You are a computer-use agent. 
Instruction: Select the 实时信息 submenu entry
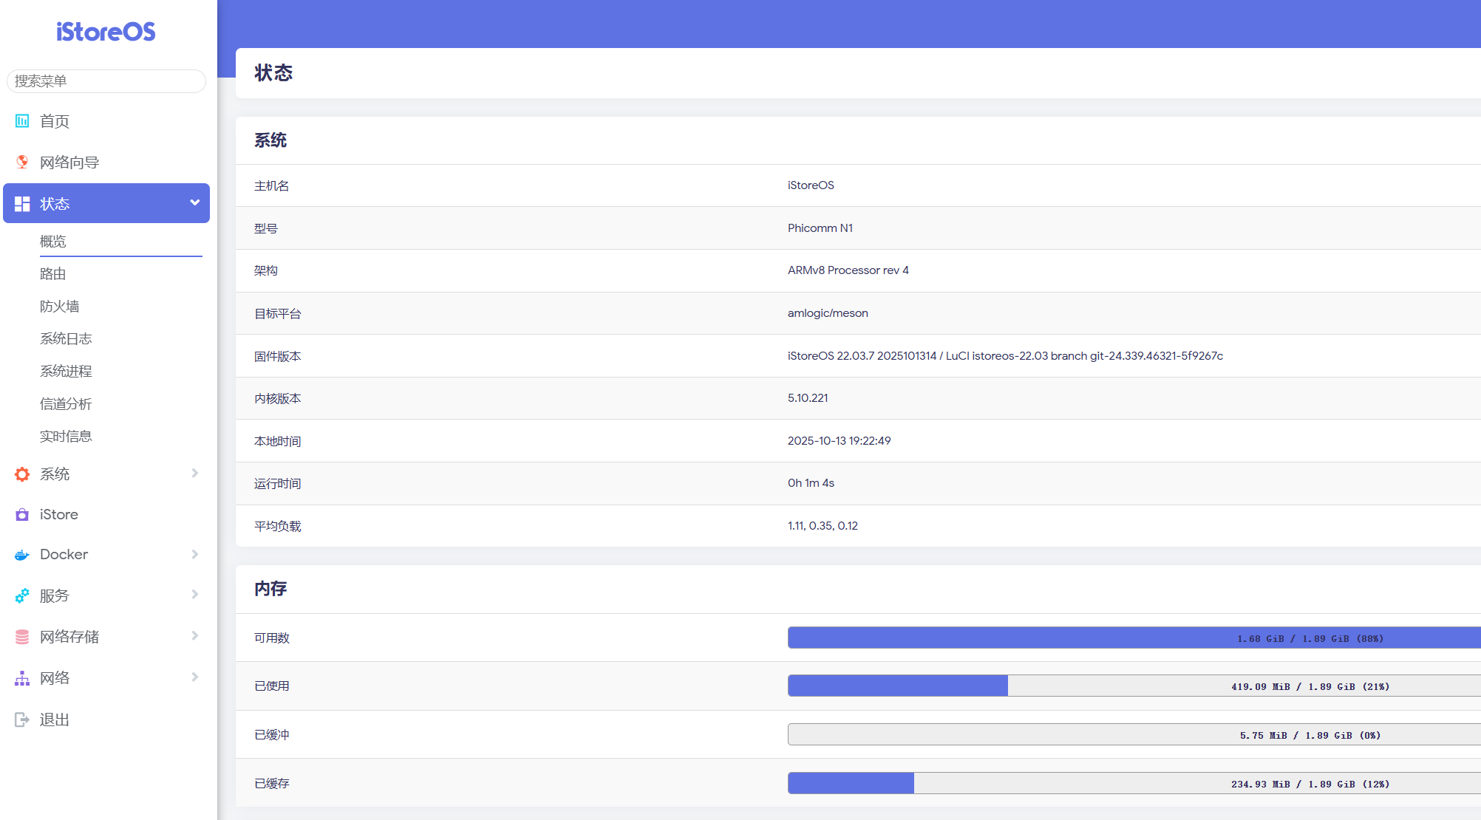point(66,437)
